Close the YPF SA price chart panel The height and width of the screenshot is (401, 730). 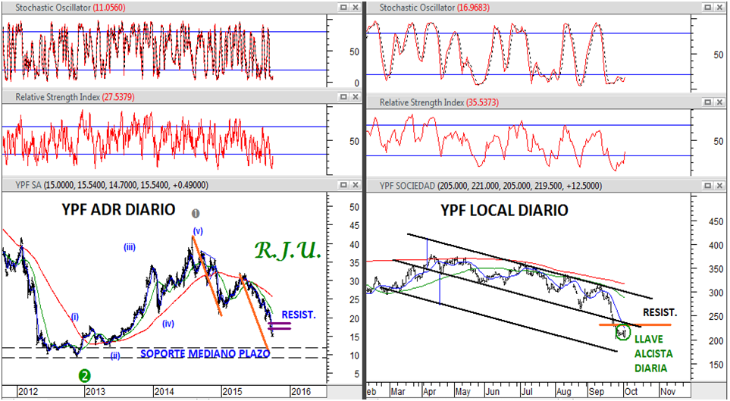(x=356, y=185)
